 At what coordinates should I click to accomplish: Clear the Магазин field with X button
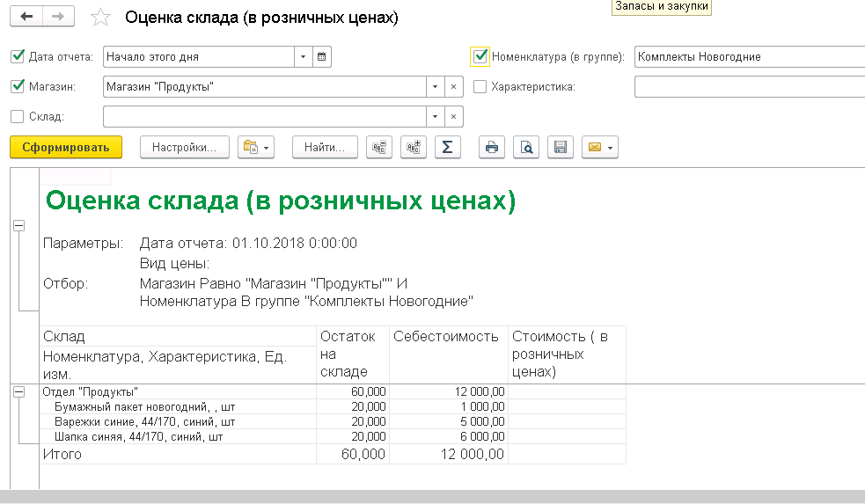[453, 87]
